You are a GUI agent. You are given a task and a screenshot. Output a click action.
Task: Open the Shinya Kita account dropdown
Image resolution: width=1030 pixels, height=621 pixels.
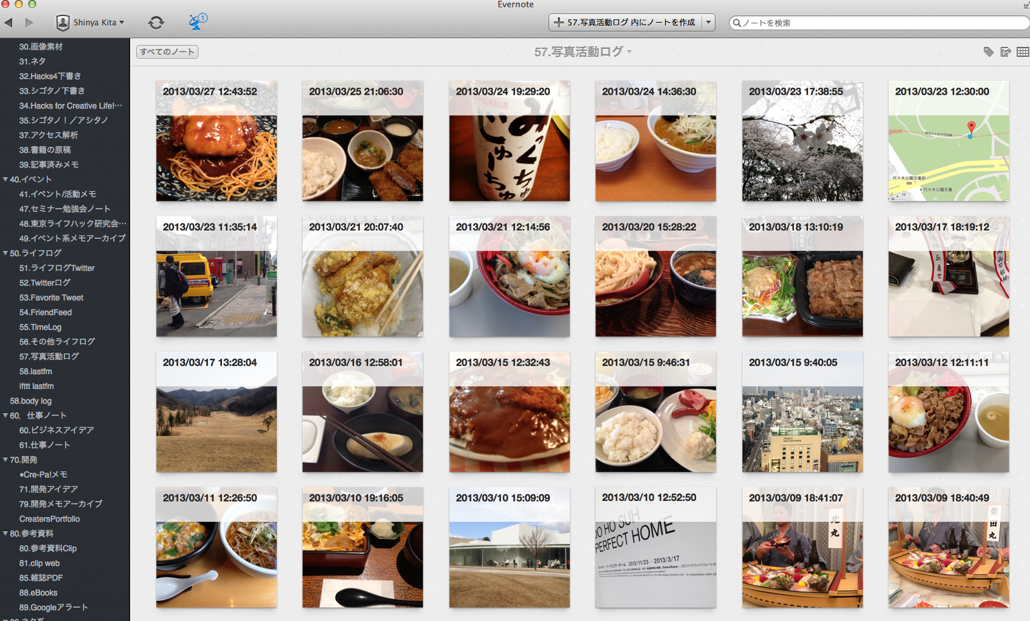coord(91,23)
